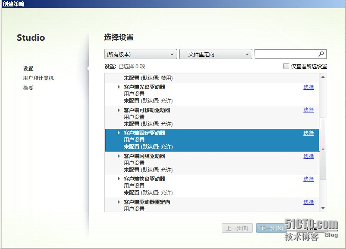This screenshot has width=346, height=249.
Task: Open the 文件重定向 category dropdown
Action: (x=216, y=54)
